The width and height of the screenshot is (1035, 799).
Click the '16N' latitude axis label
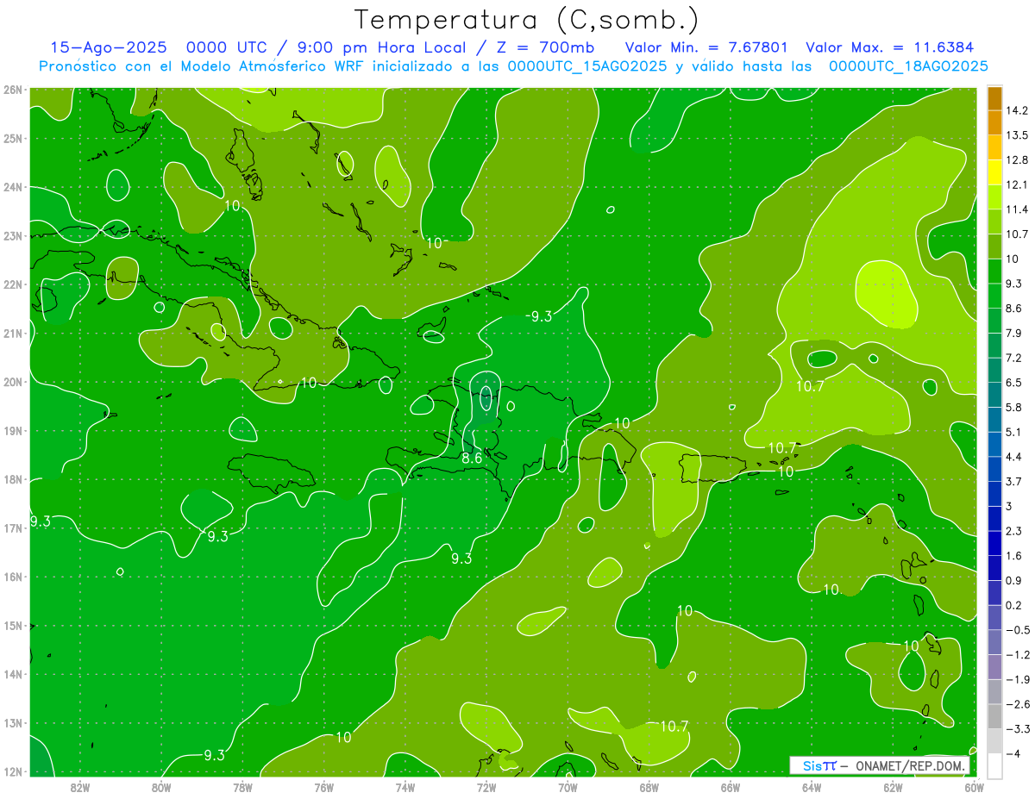click(13, 577)
